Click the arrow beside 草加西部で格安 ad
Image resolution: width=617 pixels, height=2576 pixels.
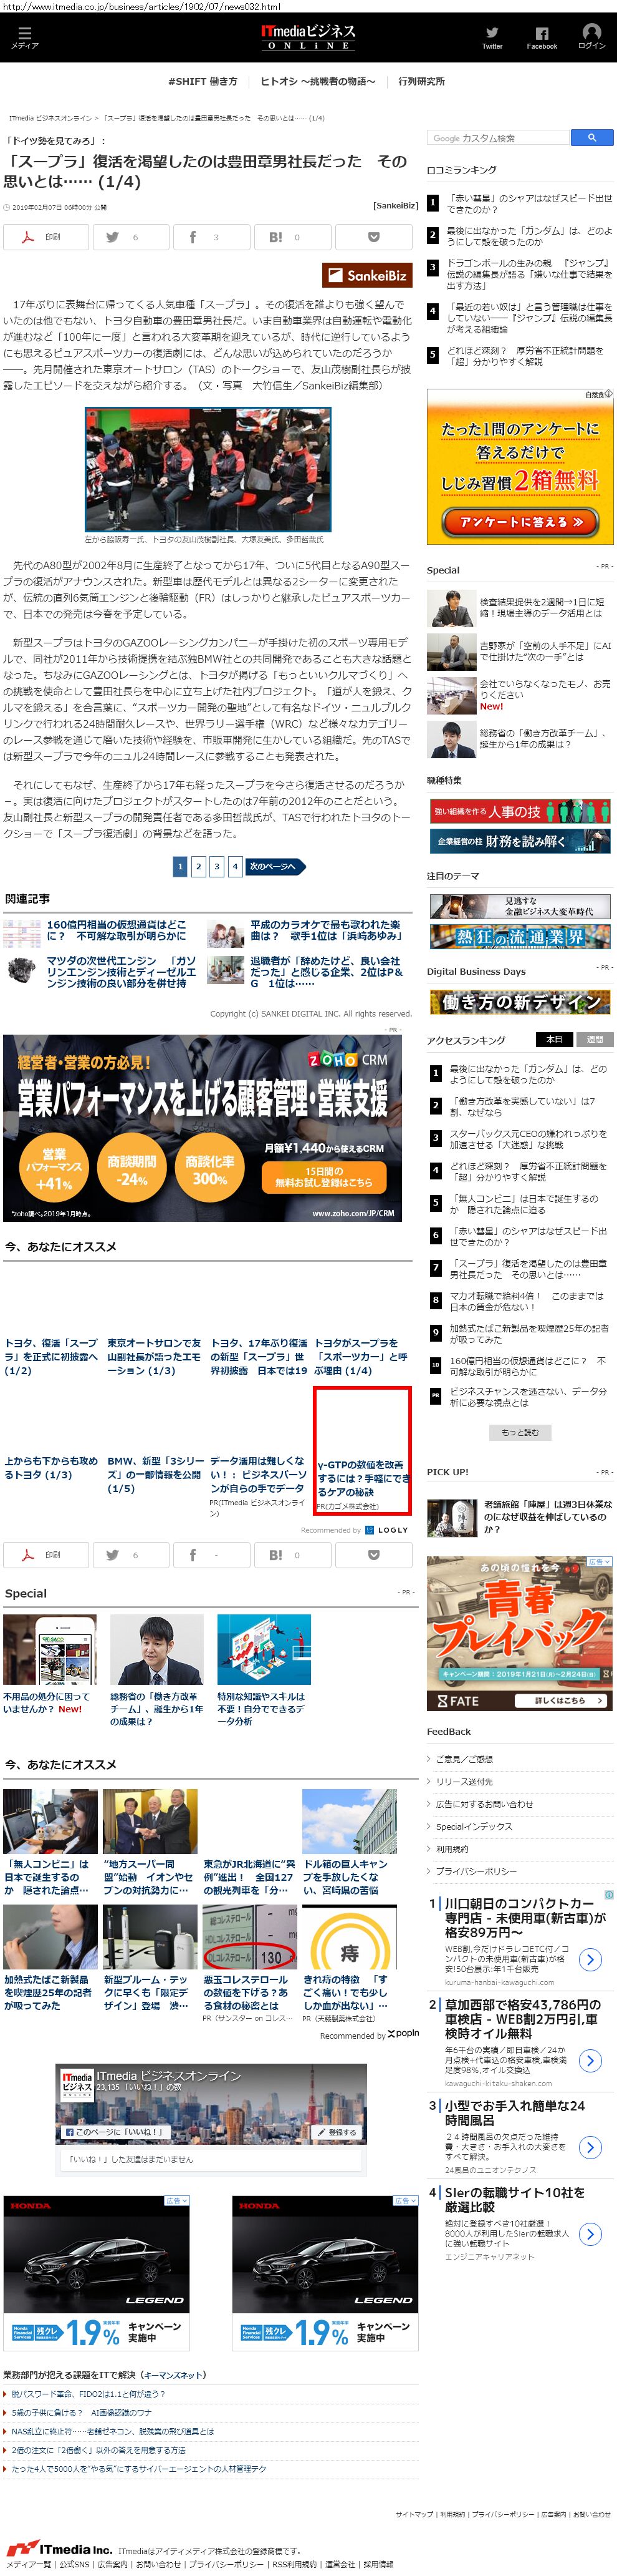point(591,2061)
